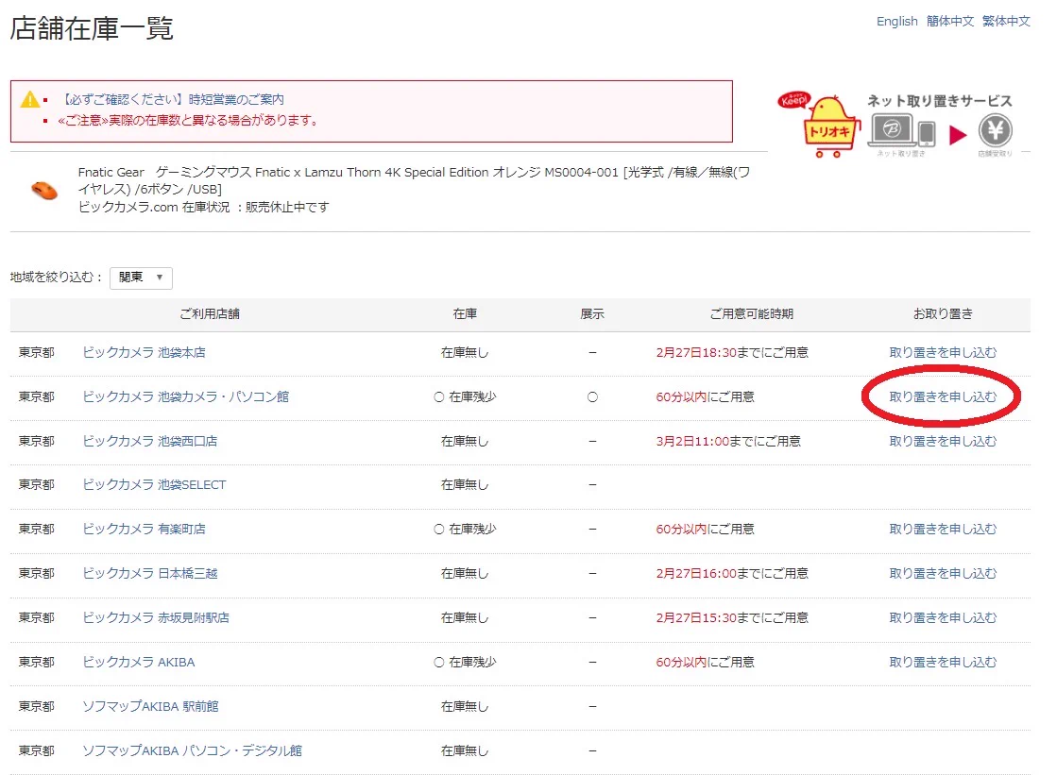
Task: Open the 時短営業のご案内 notice link
Action: (173, 100)
